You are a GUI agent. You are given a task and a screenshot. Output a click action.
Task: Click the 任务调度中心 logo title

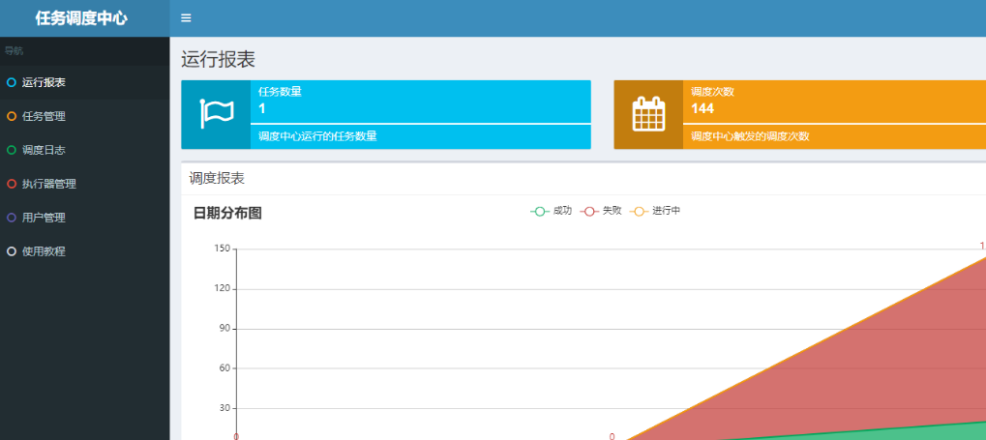tap(81, 18)
